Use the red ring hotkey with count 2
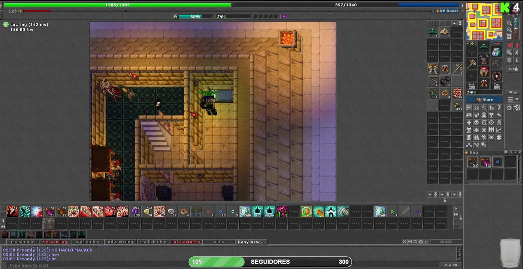The height and width of the screenshot is (269, 523). tap(208, 211)
